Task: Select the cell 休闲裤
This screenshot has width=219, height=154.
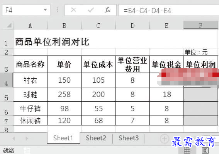Action: pyautogui.click(x=30, y=121)
